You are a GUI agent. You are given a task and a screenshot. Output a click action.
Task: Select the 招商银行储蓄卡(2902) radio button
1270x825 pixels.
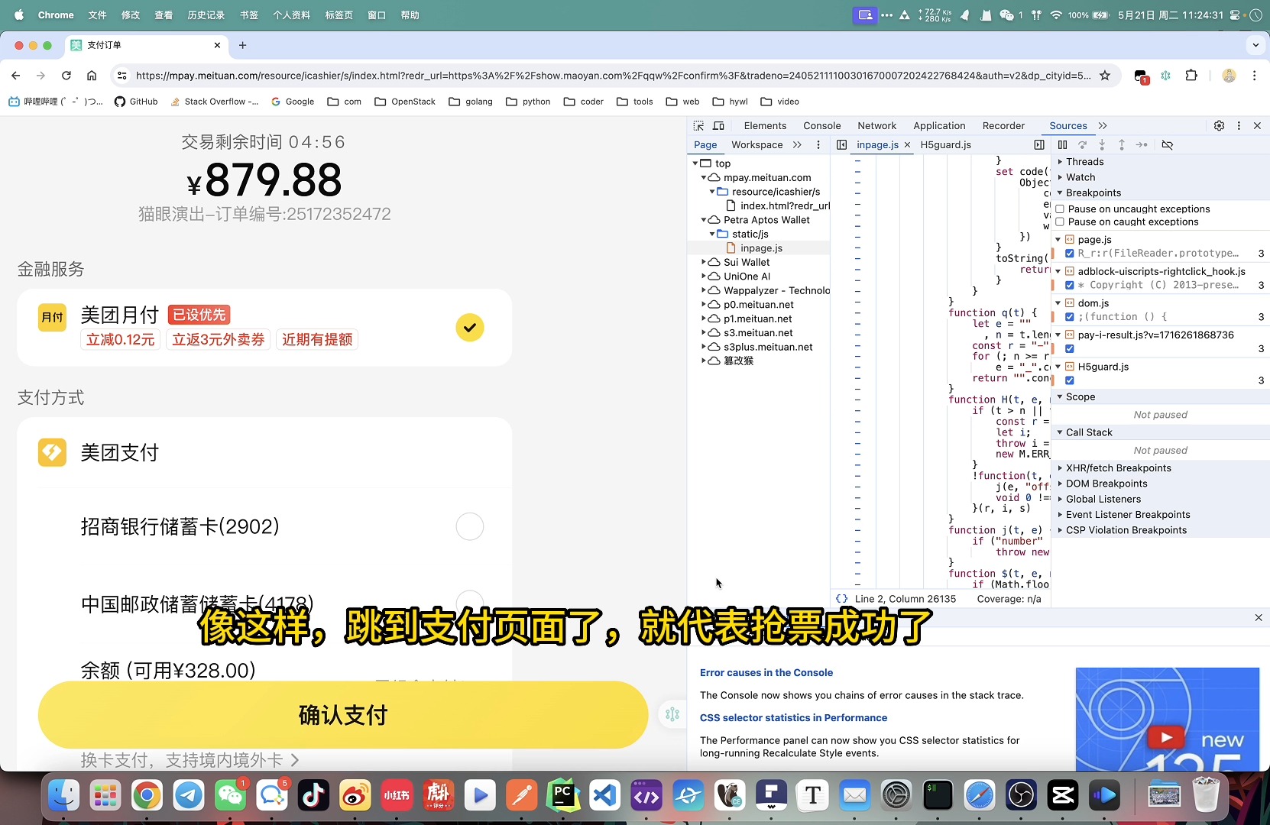click(470, 526)
